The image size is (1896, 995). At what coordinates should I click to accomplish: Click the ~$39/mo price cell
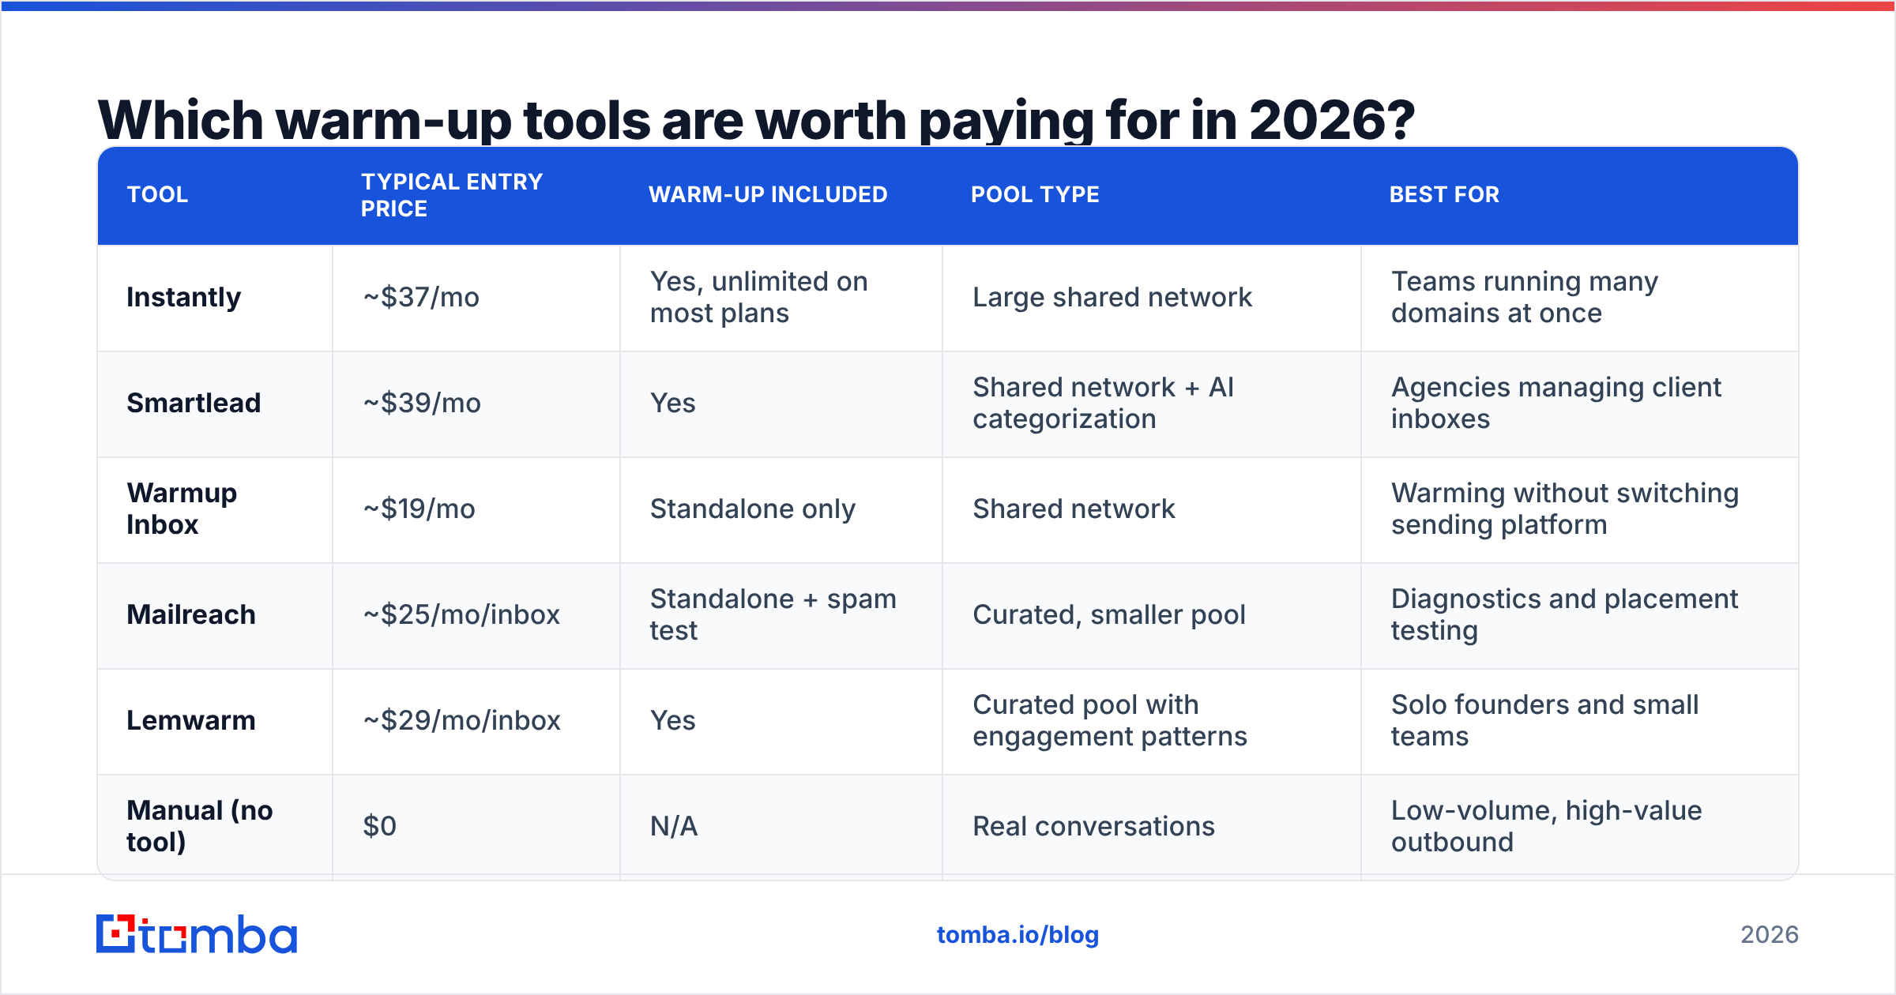pyautogui.click(x=476, y=404)
